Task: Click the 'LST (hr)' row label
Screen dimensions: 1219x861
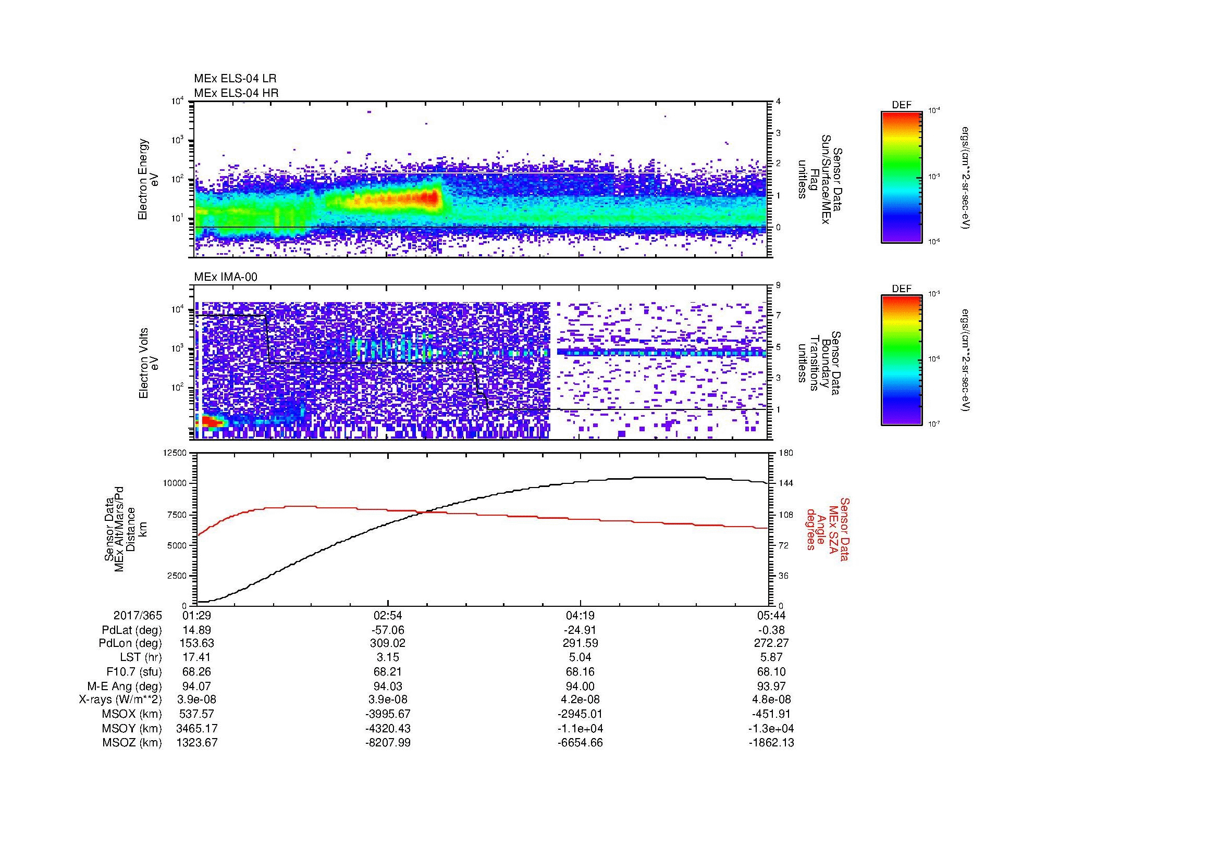Action: click(x=141, y=657)
